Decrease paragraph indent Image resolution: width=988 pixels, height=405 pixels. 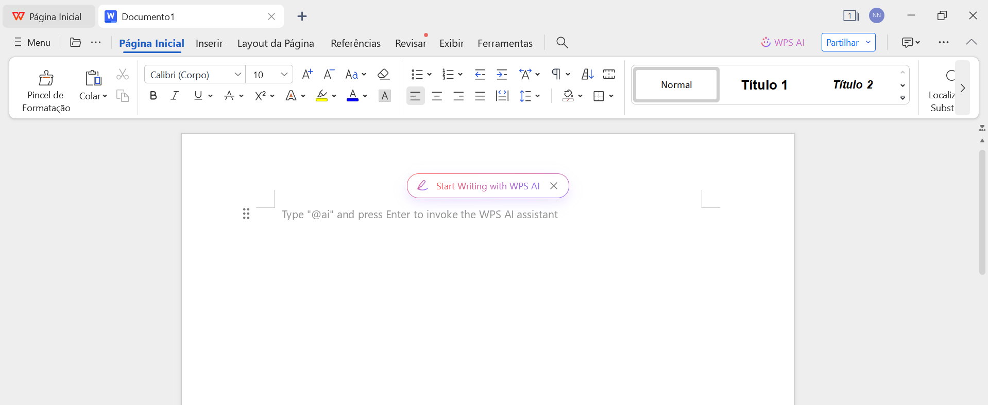480,75
